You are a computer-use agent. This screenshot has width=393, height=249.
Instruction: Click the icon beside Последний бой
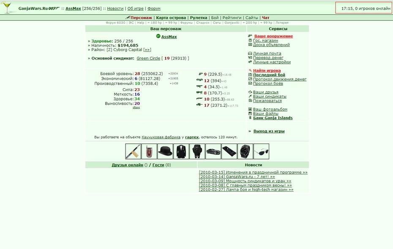(x=250, y=75)
